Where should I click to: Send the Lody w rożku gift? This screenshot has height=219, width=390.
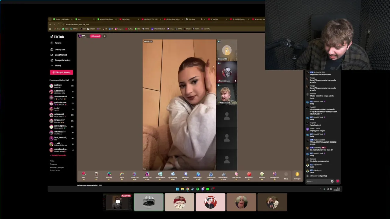coord(236,176)
